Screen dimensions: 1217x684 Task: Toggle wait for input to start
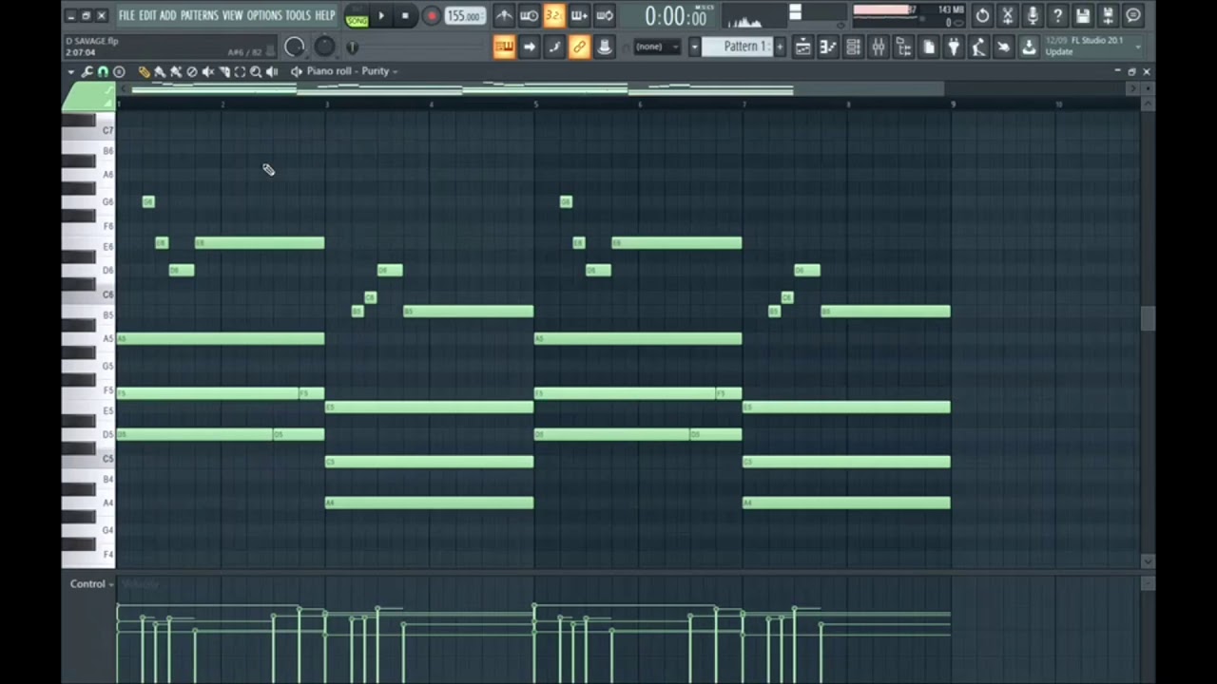530,15
